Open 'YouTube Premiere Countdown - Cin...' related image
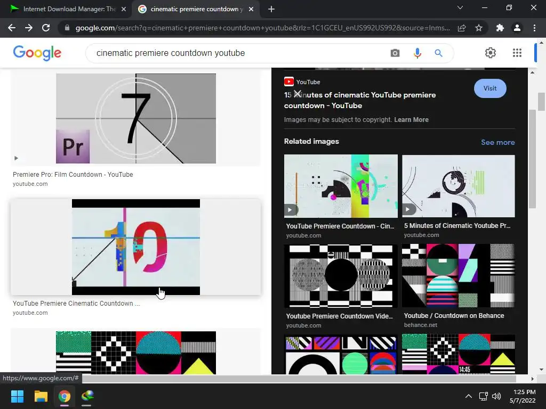Screen dimensions: 546x409 (341, 186)
